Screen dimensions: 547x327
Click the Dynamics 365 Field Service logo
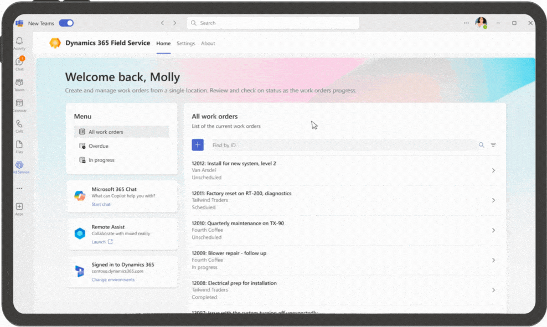(55, 43)
